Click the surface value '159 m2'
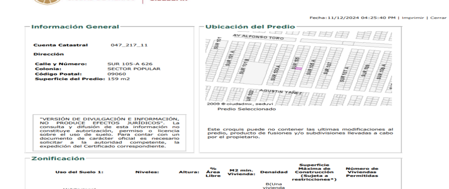 click(x=119, y=79)
